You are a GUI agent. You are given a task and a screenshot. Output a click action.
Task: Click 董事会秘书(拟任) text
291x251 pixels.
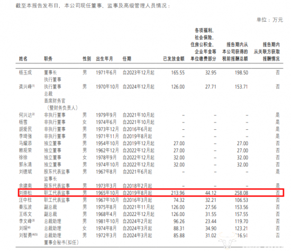coord(61,243)
